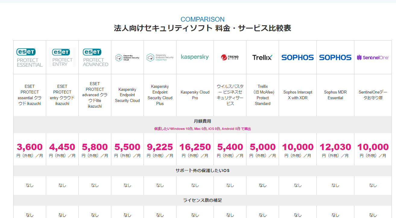Click the SentinelOne logo

[x=373, y=57]
